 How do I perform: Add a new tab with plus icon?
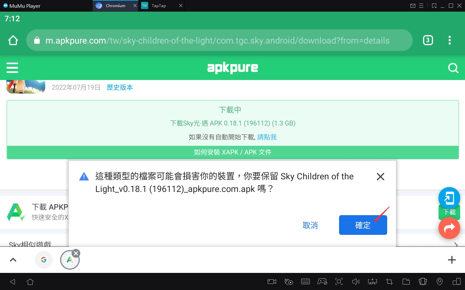452,260
